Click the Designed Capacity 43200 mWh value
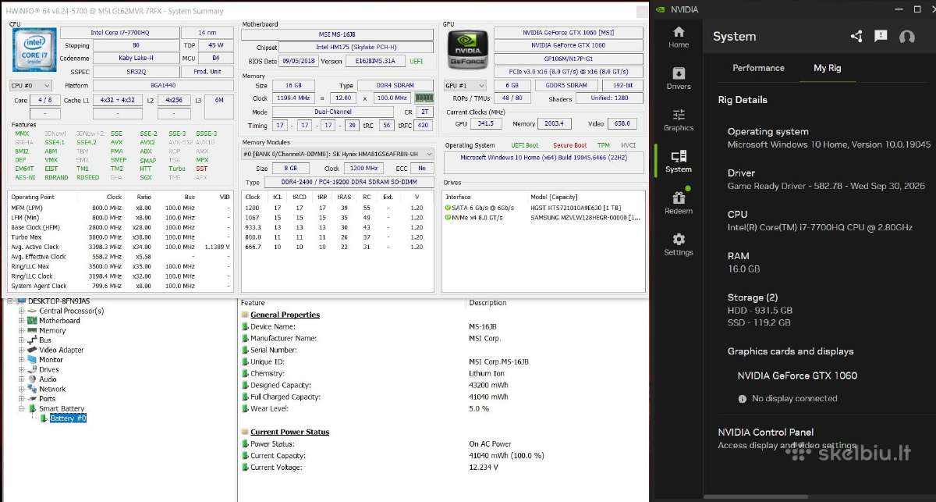 [488, 385]
